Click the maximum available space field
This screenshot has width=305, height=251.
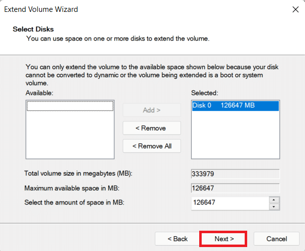tap(235, 188)
